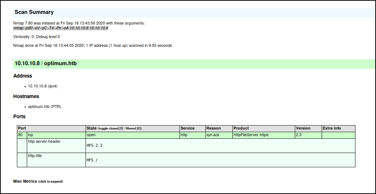
Task: Click the HFS 2.3 script output
Action: 94,145
